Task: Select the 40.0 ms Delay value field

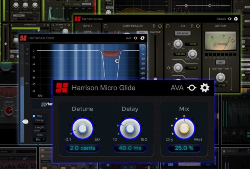Action: (130, 148)
